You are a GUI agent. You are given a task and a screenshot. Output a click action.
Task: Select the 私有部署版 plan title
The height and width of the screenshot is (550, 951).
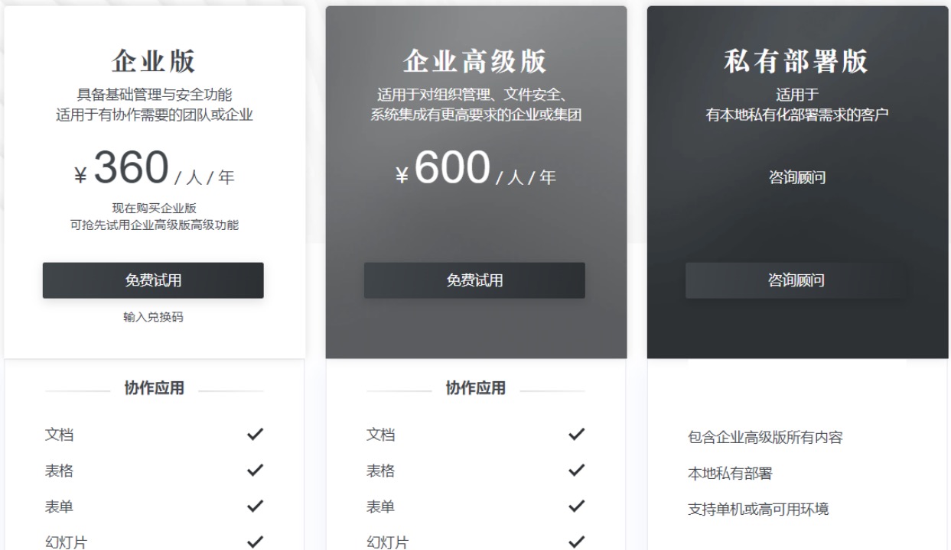point(796,62)
